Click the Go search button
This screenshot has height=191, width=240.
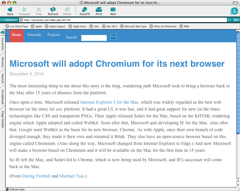pyautogui.click(x=113, y=37)
